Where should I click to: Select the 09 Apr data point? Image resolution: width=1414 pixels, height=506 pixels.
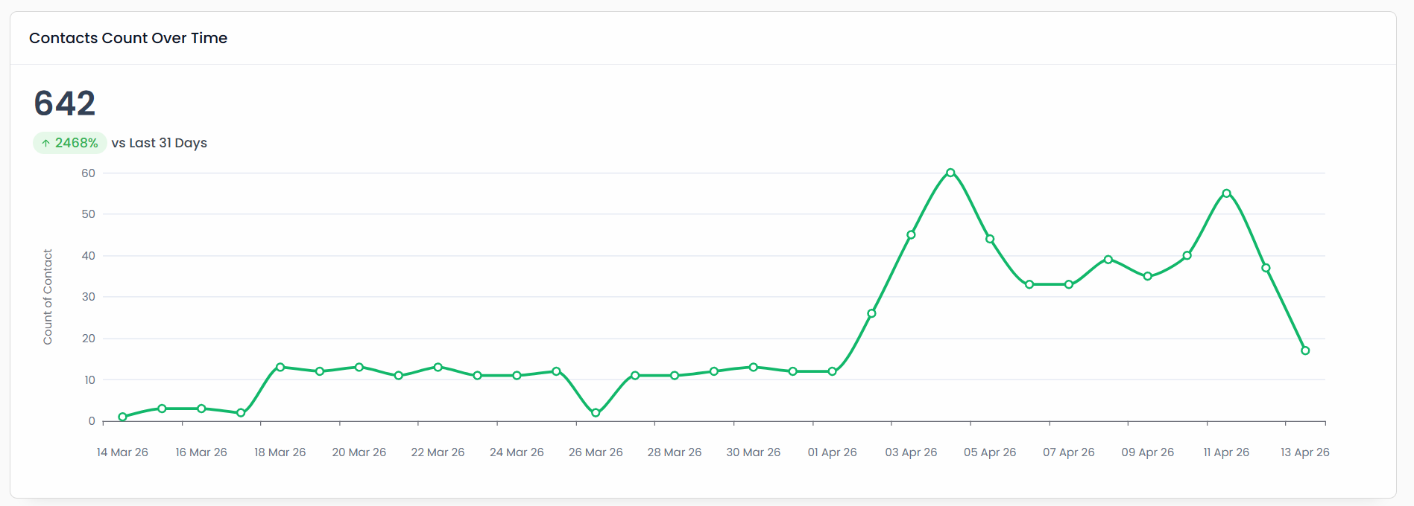point(1148,276)
